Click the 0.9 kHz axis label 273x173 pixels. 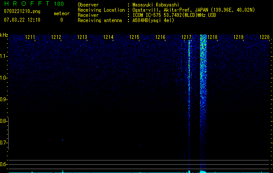pyautogui.click(x=3, y=99)
